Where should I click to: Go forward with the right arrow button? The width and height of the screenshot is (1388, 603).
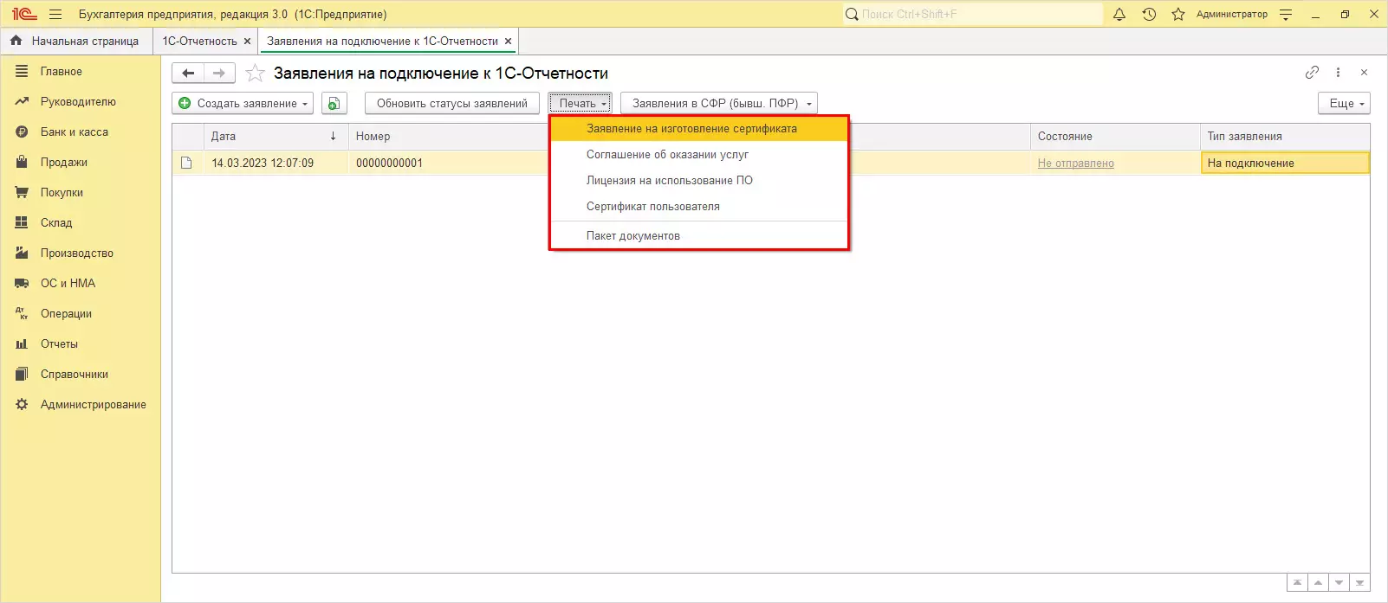click(x=219, y=74)
